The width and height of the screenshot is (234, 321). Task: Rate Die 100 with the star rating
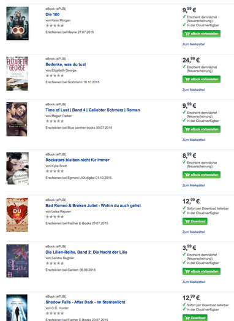coord(55,26)
